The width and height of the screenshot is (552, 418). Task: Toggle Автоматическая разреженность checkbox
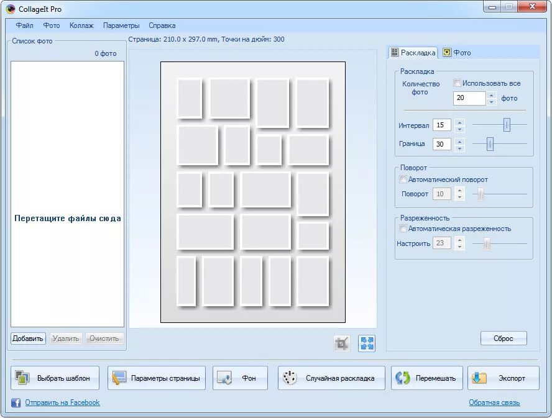(x=403, y=229)
